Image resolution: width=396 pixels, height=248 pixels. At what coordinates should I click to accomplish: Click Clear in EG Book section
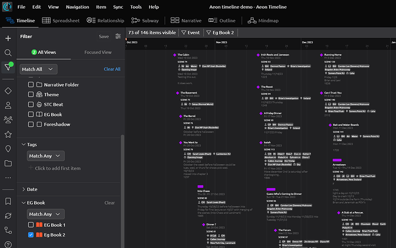110,203
